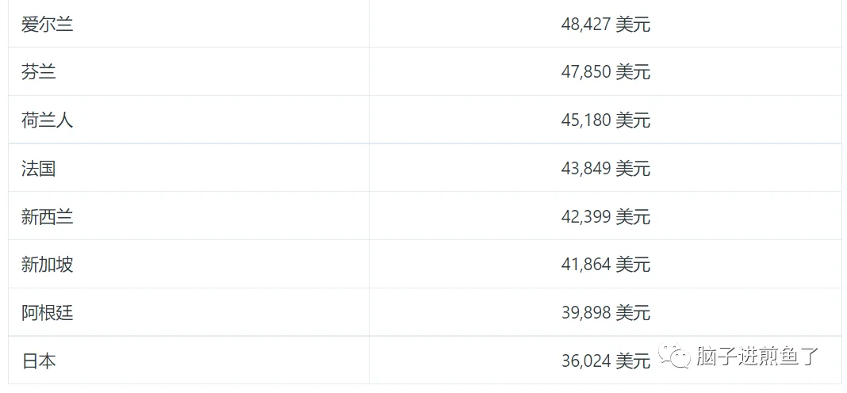Screen dimensions: 847x393
Task: Click the empty area right of 48,427 美元
Action: [x=745, y=25]
